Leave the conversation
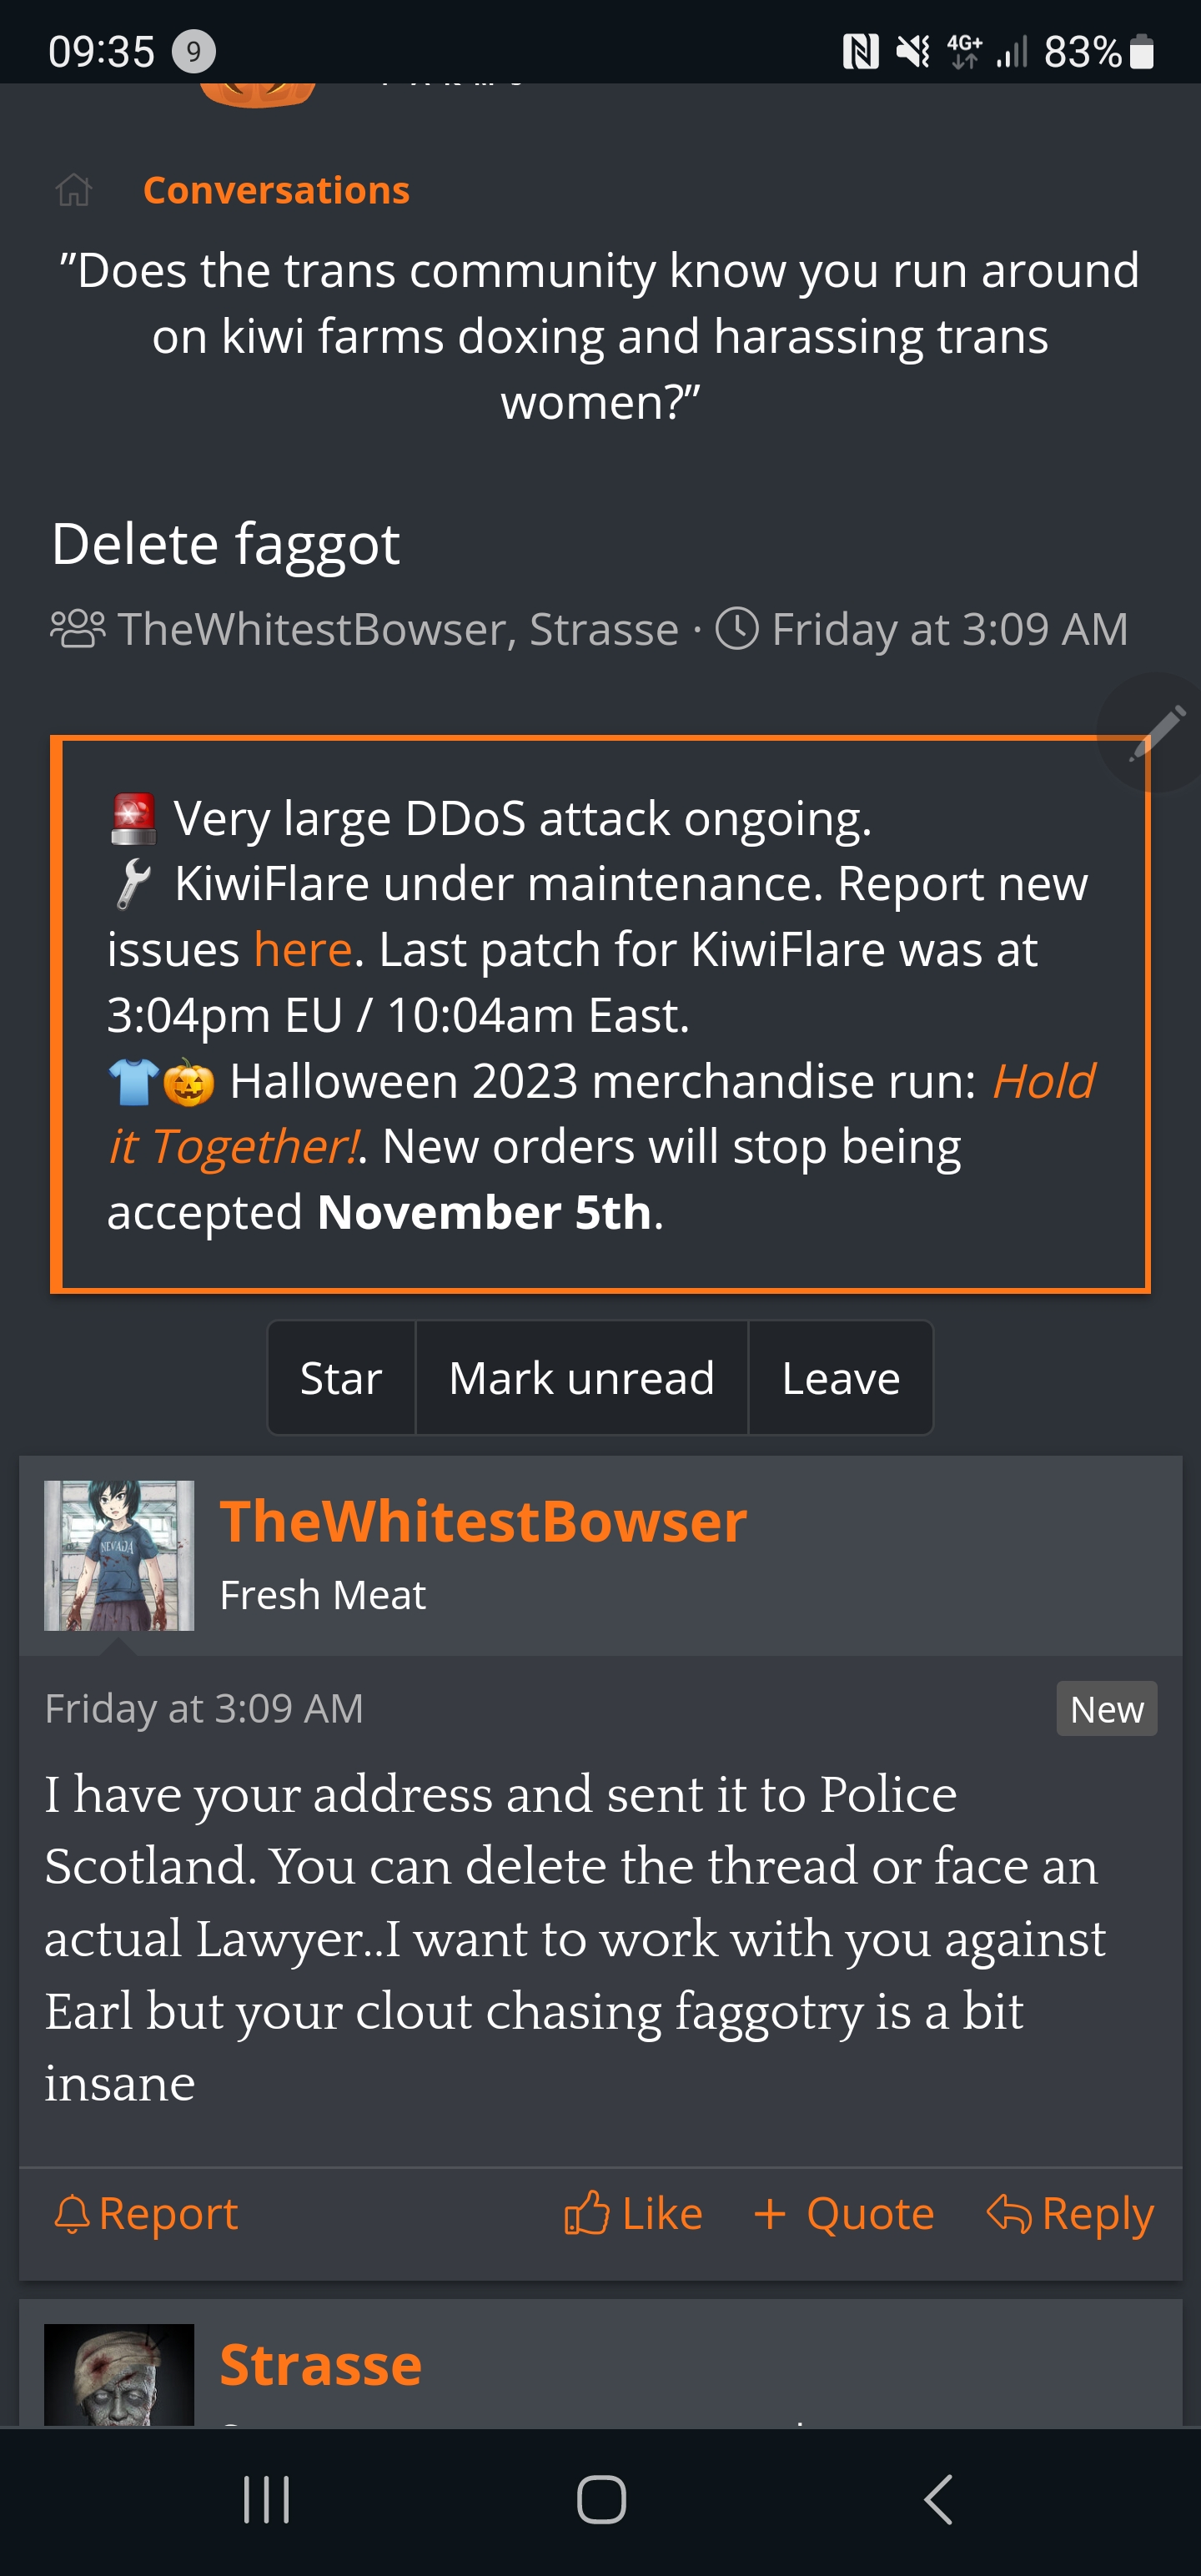The image size is (1201, 2576). coord(840,1378)
